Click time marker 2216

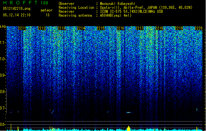[x=120, y=28]
